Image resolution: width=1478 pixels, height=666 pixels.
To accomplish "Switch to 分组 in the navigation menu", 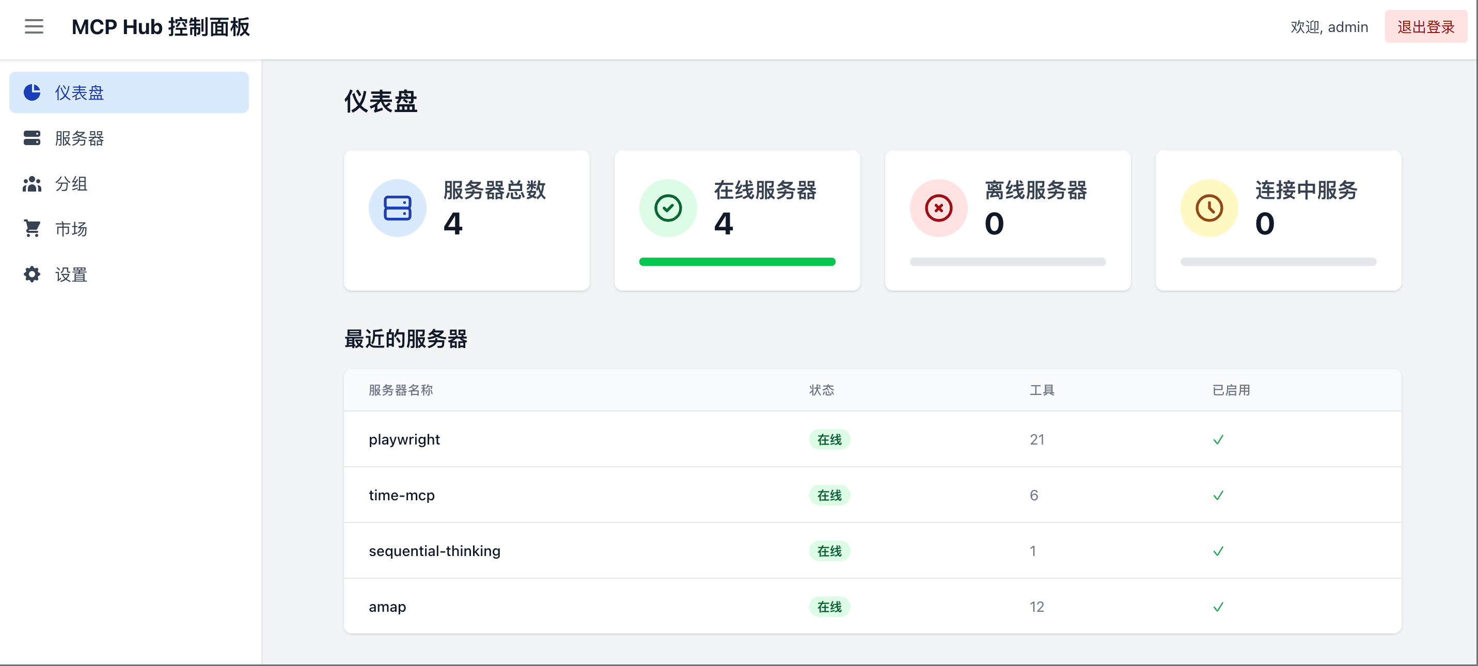I will [71, 184].
